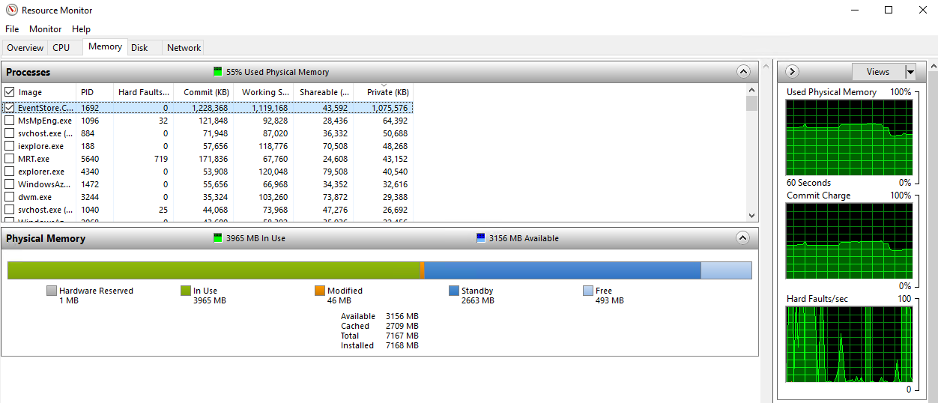Click the blue Standby legend swatch
The width and height of the screenshot is (938, 403).
point(454,291)
